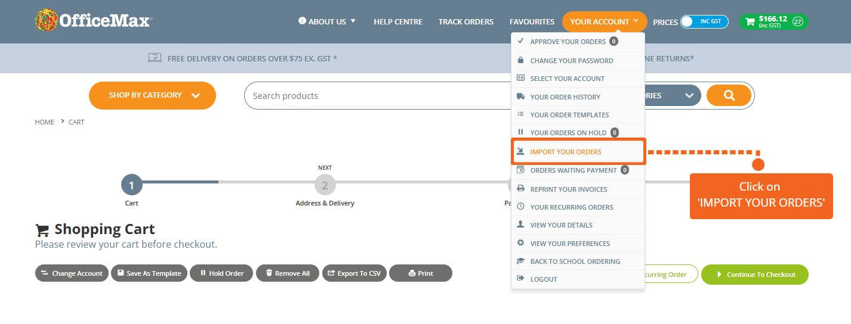
Task: Click Import Your Orders
Action: (x=578, y=151)
